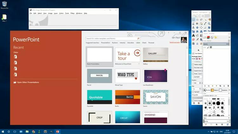Activate the Paths tool in GIMP toolbox
The width and height of the screenshot is (238, 134).
(201, 23)
